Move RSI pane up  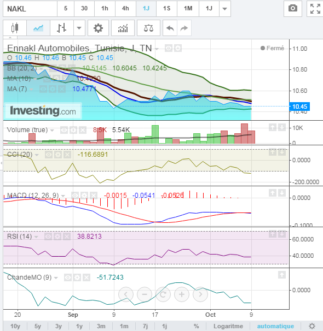click(273, 234)
